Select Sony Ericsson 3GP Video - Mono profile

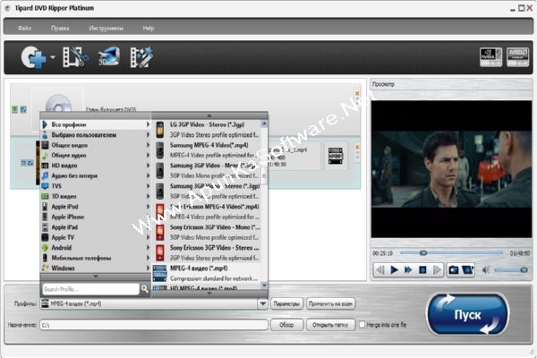pos(208,233)
